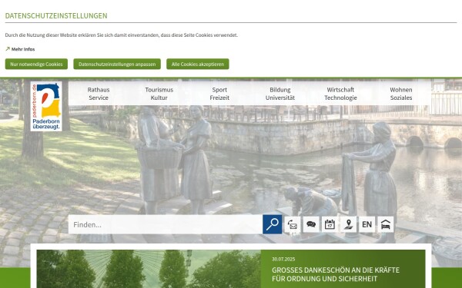Click the cookie usage notice text

click(x=122, y=35)
